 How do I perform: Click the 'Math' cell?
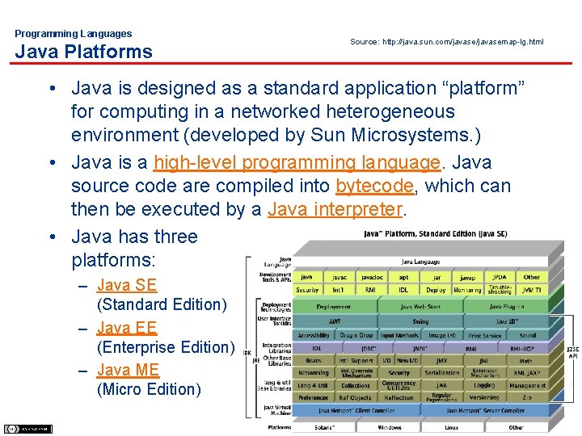point(526,360)
